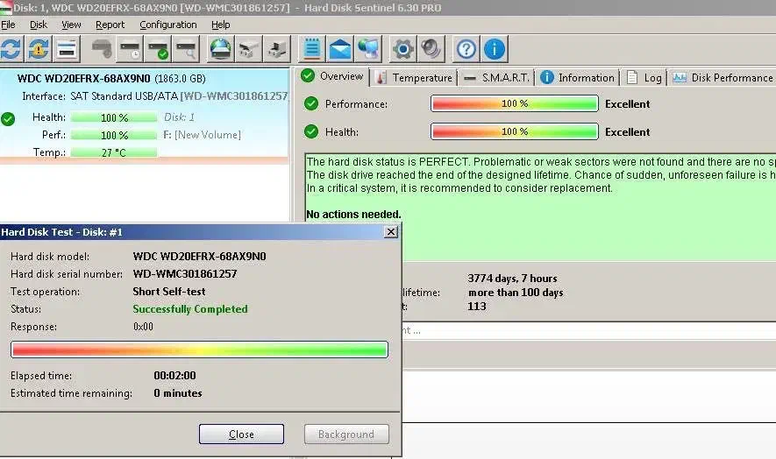Switch to the S.M.A.R.T. tab
Viewport: 776px width, 459px height.
pos(495,78)
